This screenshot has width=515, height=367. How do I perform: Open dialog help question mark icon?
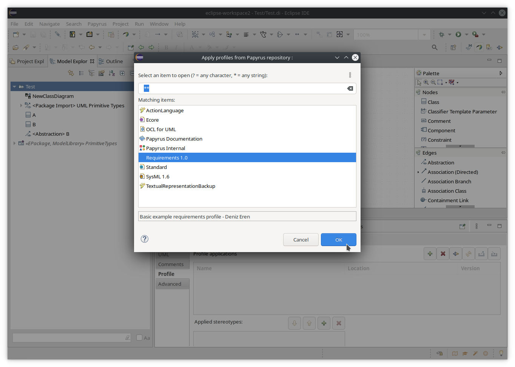click(x=145, y=239)
